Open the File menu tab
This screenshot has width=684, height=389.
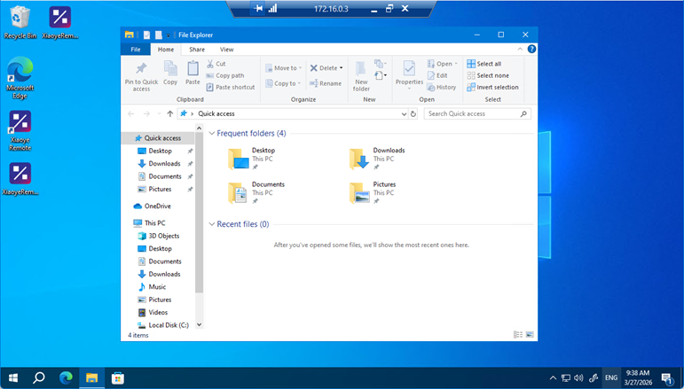click(x=136, y=50)
